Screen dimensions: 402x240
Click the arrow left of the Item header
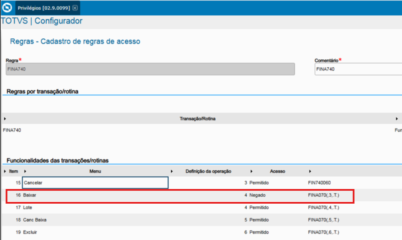5,171
